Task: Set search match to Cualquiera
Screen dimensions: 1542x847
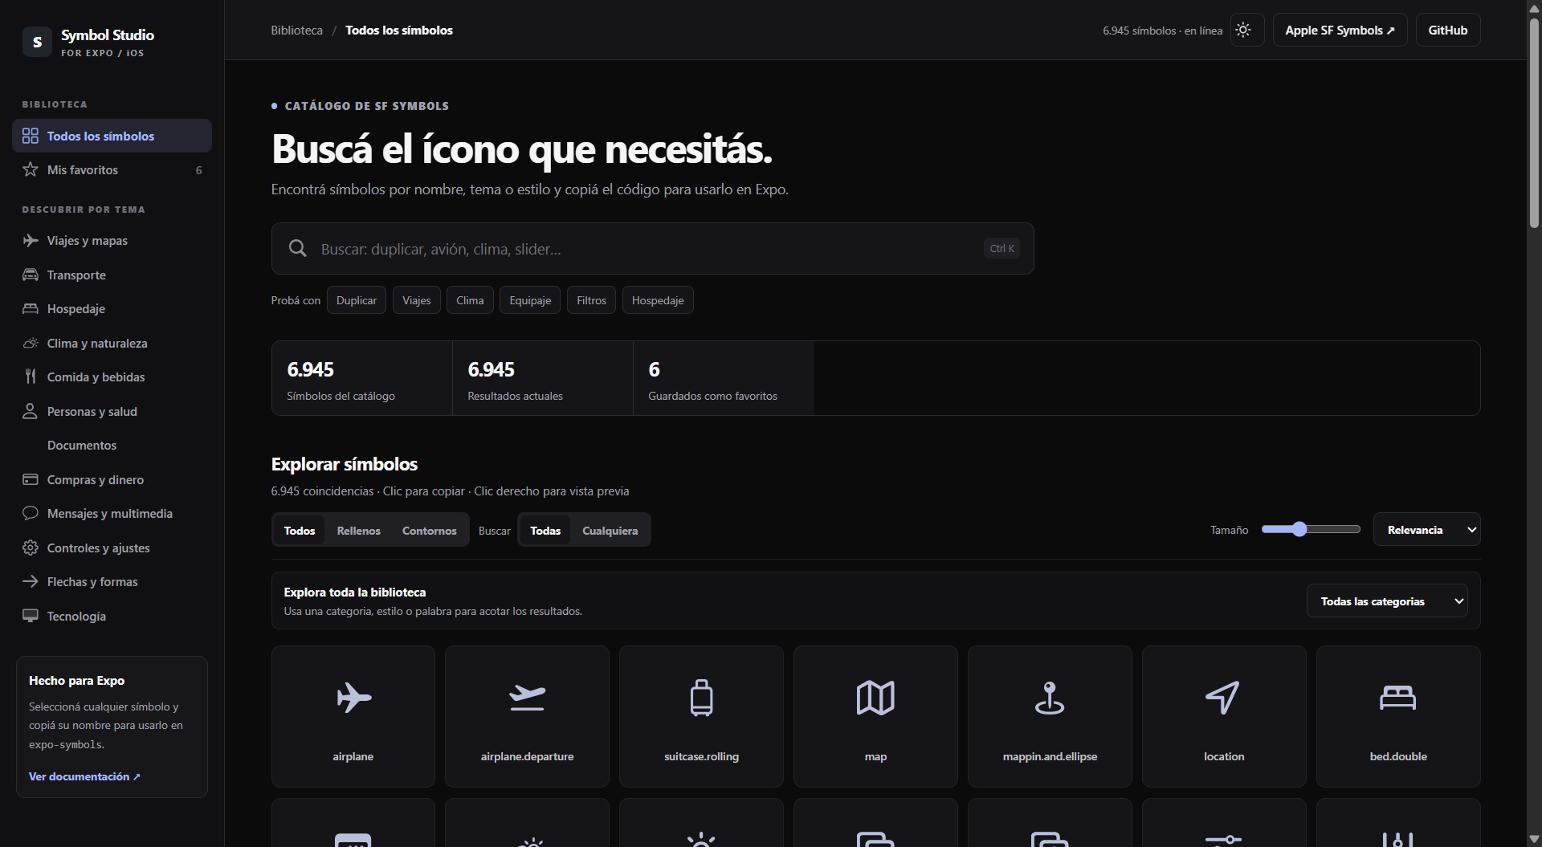Action: click(610, 530)
